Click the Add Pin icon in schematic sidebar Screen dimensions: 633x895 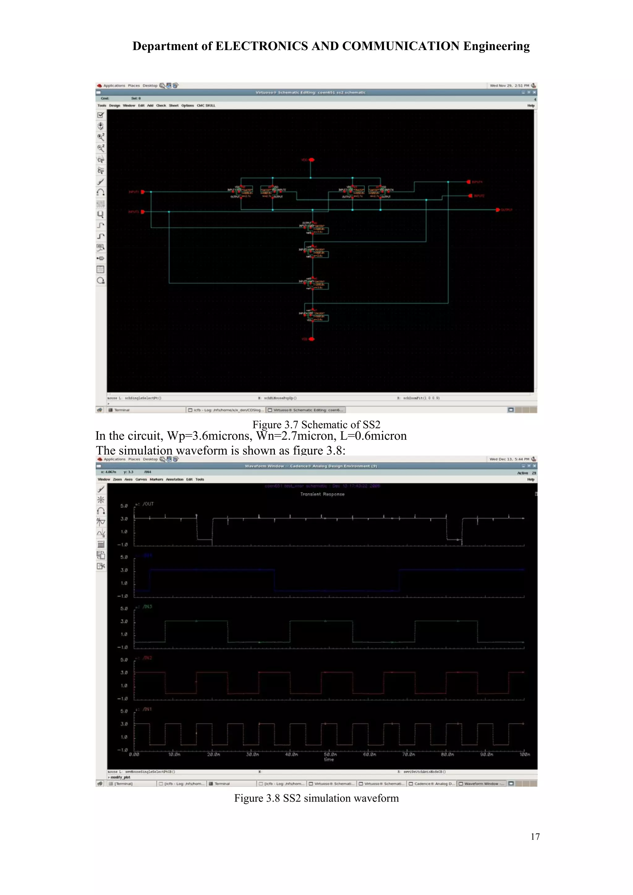[101, 258]
